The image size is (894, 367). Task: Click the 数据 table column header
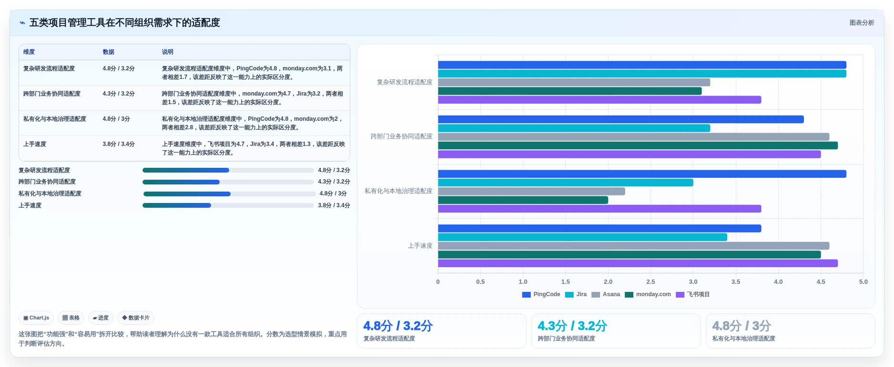point(109,52)
